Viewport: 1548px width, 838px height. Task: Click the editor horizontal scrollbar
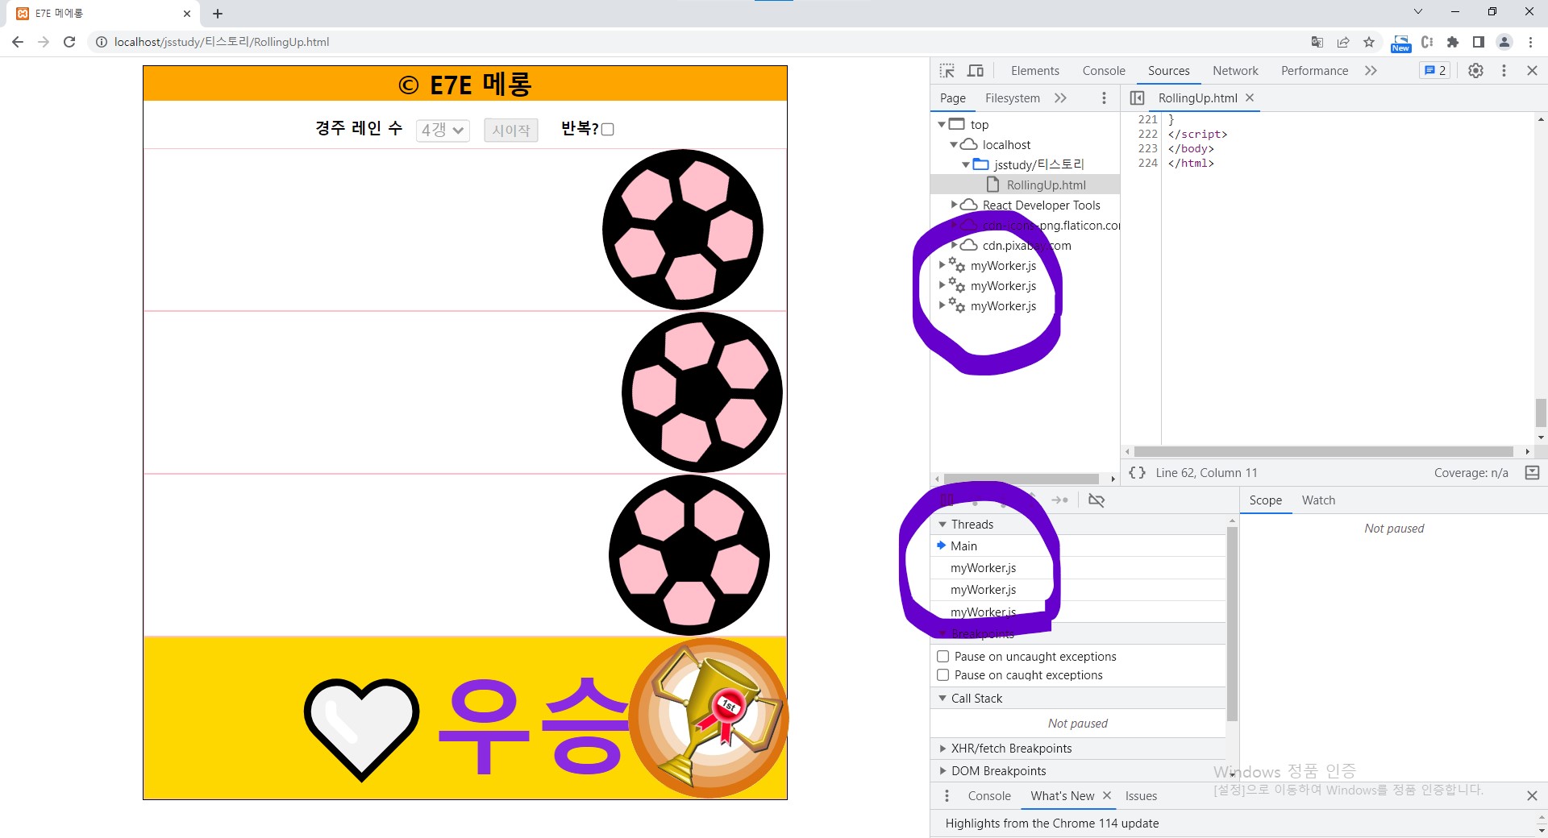[x=1324, y=451]
